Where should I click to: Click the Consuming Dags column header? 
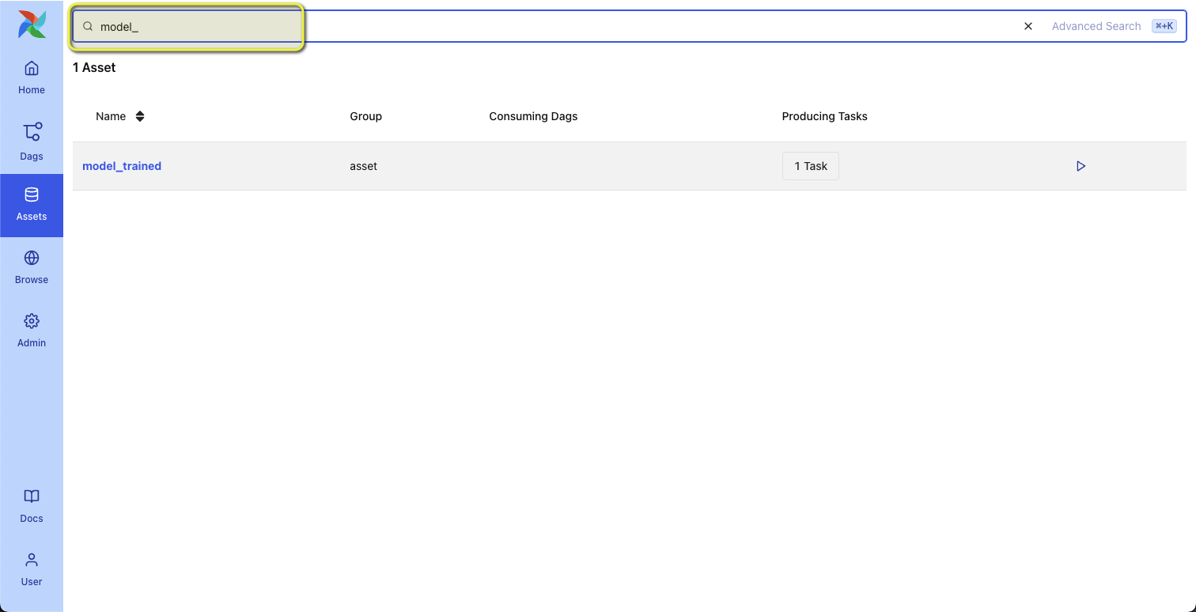[x=533, y=116]
